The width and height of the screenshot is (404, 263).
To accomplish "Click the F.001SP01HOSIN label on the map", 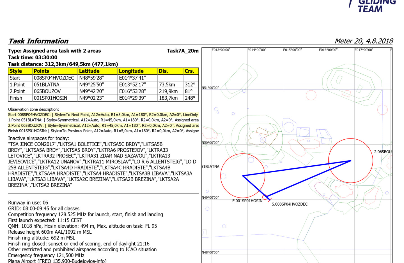I will [x=247, y=201].
